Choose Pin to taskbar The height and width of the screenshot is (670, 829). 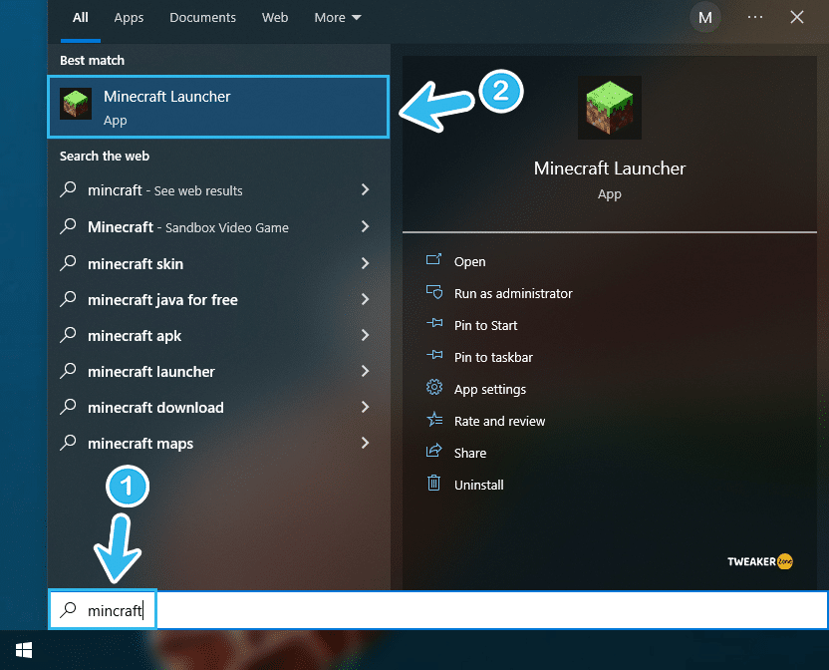493,357
